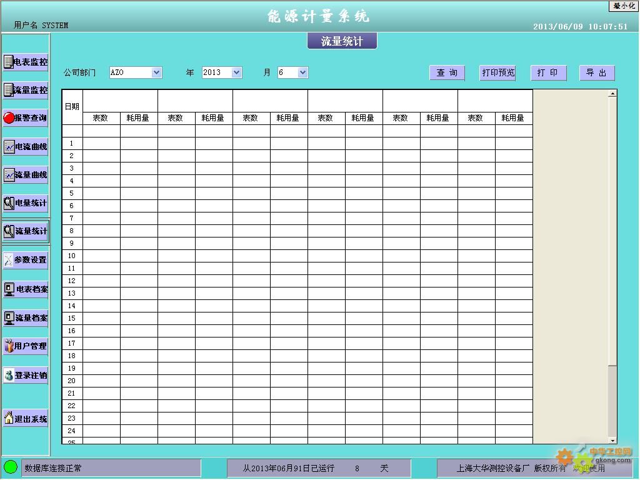Open the 流量监控 flow monitoring page
640x480 pixels.
26,90
